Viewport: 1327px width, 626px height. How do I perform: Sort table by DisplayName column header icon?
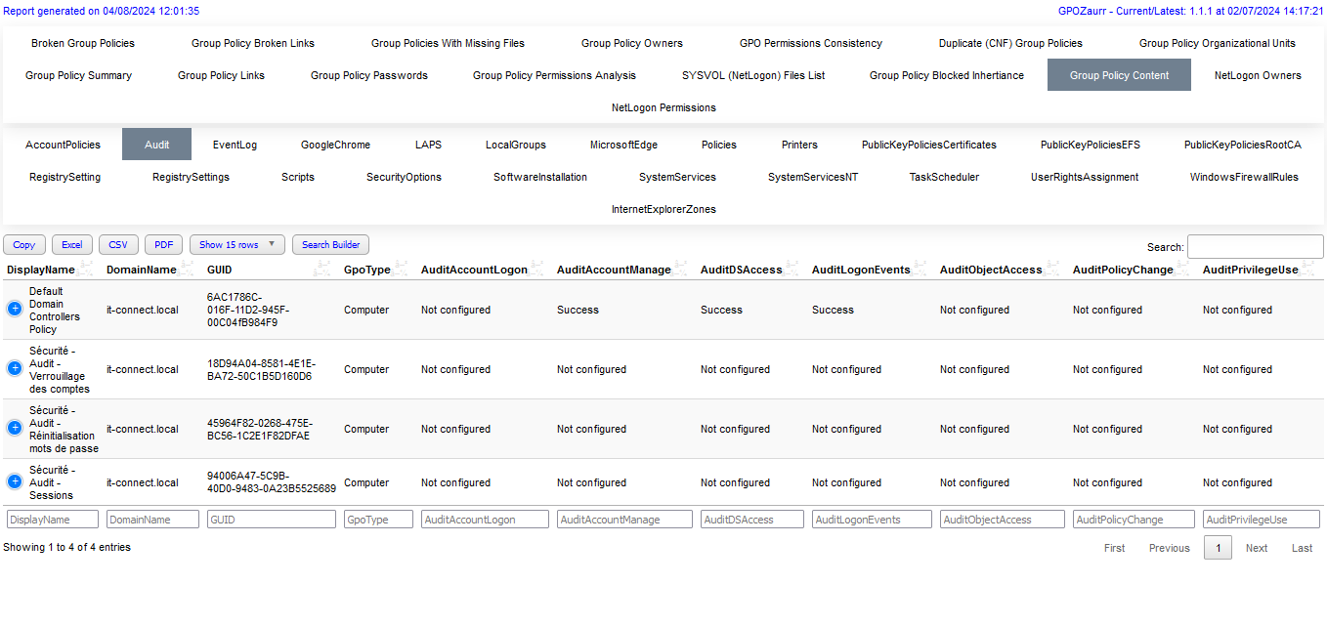[85, 270]
